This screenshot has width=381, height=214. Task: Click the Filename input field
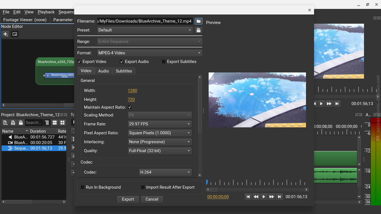[145, 21]
